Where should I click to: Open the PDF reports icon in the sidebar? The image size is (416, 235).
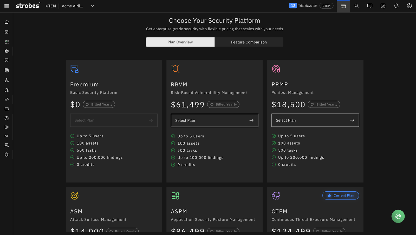[x=6, y=136]
